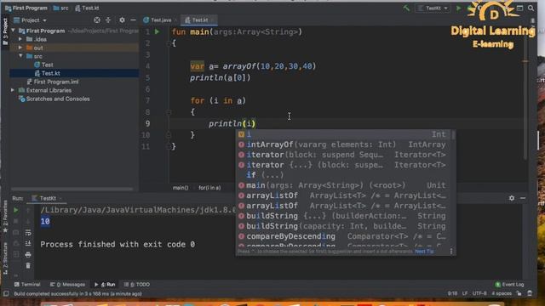Collapse the fold marker at line 2

[169, 43]
